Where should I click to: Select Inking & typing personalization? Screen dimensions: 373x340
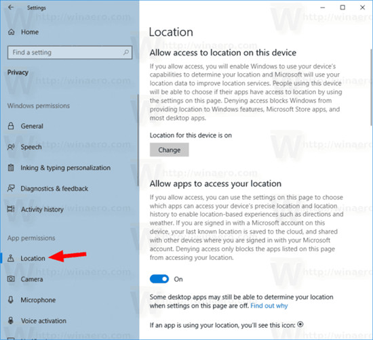coord(65,167)
